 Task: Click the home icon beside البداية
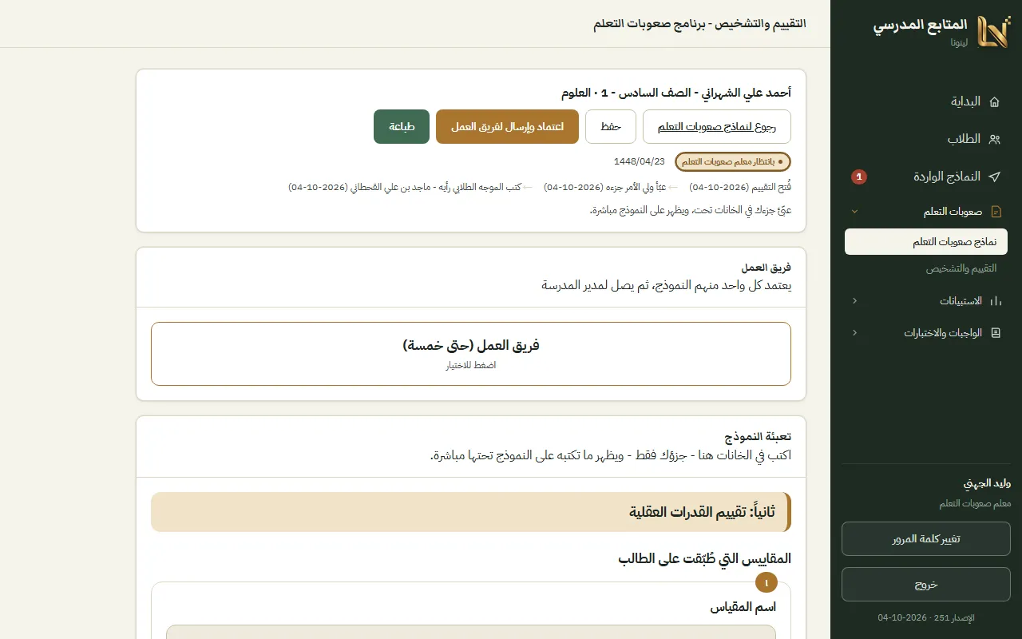coord(994,101)
